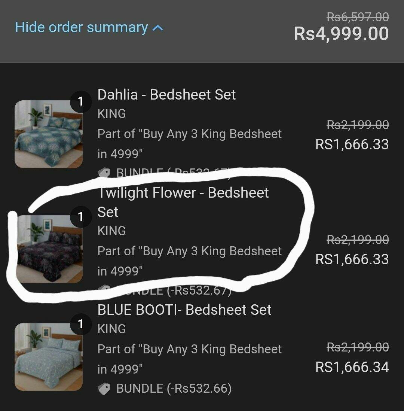The width and height of the screenshot is (404, 411).
Task: Click the BLUE BOOTI original price Rs2,199.00
Action: click(358, 347)
